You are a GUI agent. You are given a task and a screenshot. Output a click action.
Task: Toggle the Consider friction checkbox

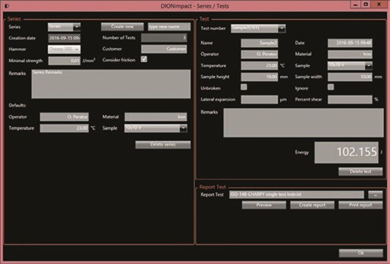tap(143, 59)
